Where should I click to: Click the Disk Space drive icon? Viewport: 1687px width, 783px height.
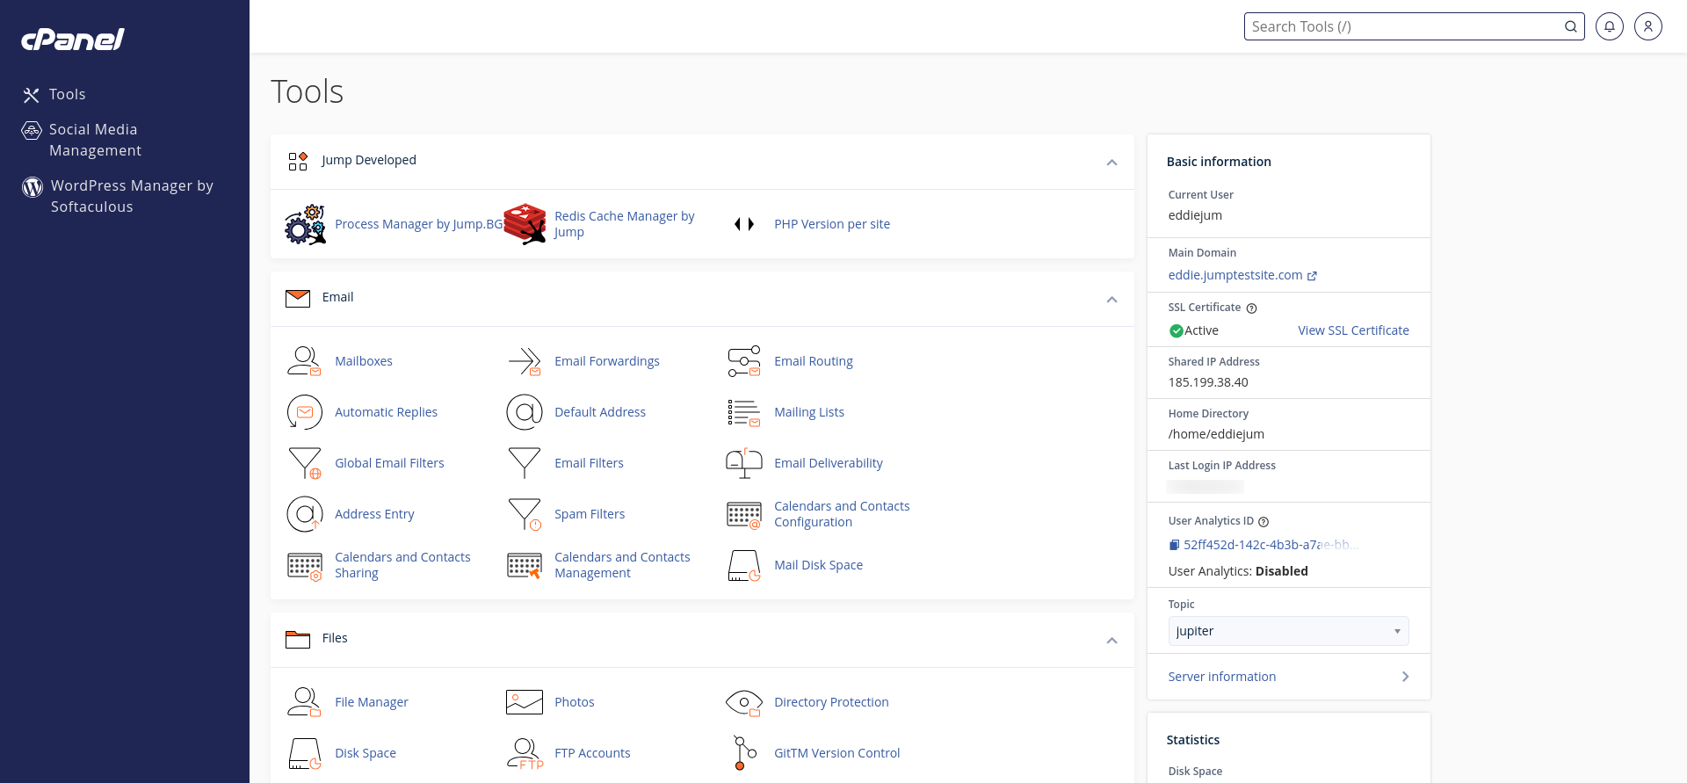point(305,753)
